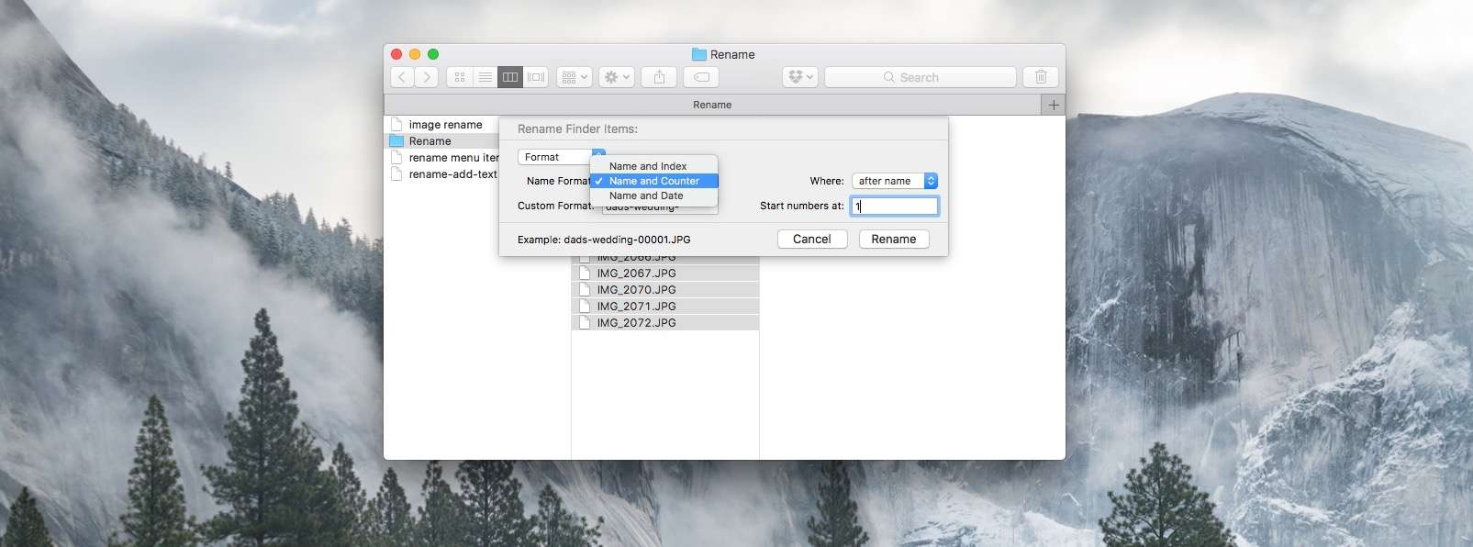1473x547 pixels.
Task: Go forward with the Finder forward arrow
Action: click(427, 78)
